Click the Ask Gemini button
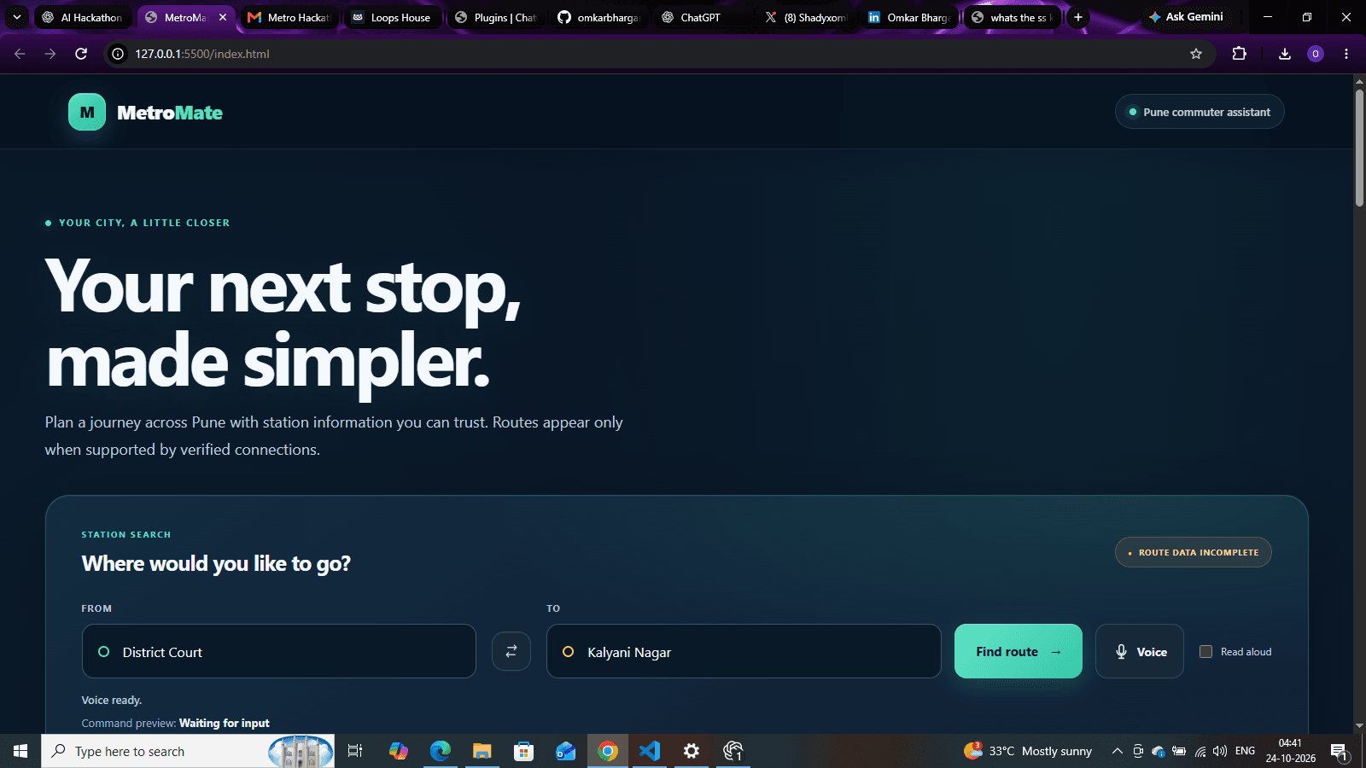The width and height of the screenshot is (1366, 768). tap(1186, 17)
